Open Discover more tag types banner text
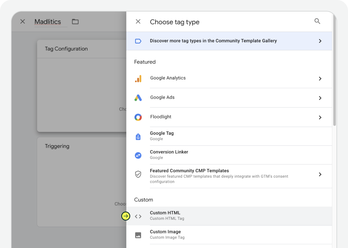348x248 pixels. (x=213, y=41)
